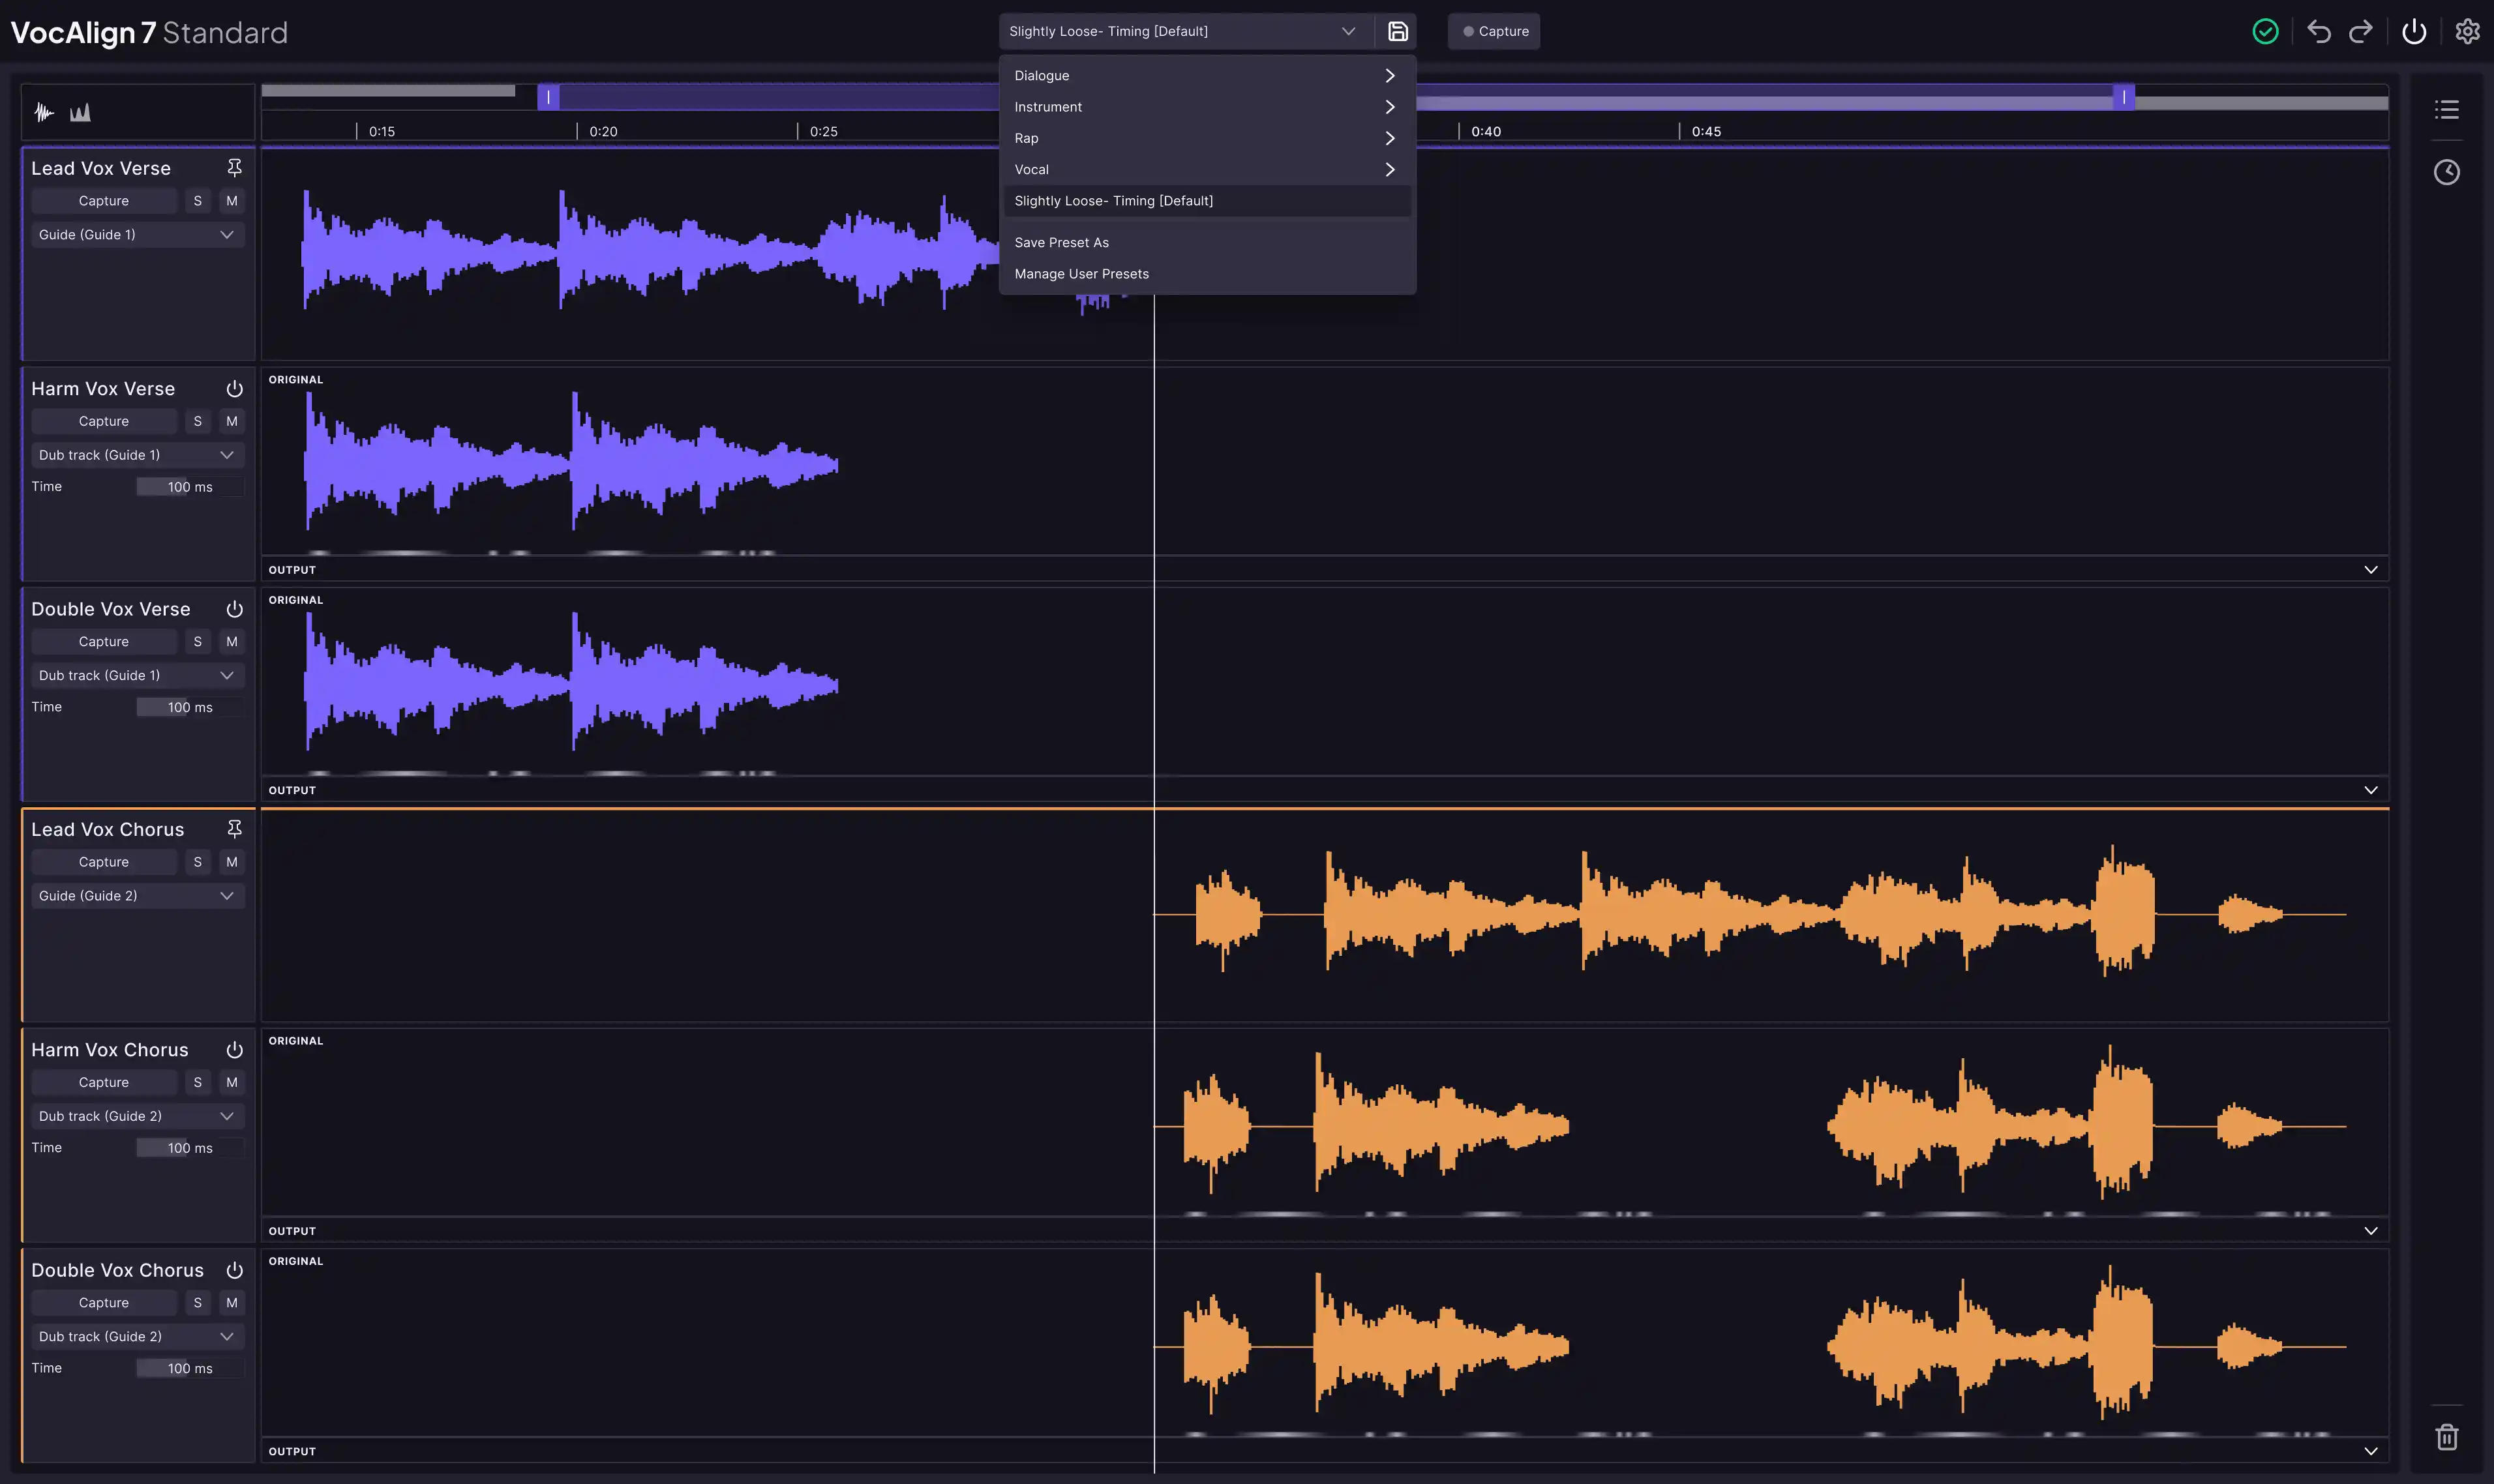Open Guide (Guide 2) dropdown on Lead Vox Chorus
2494x1484 pixels.
click(x=138, y=895)
